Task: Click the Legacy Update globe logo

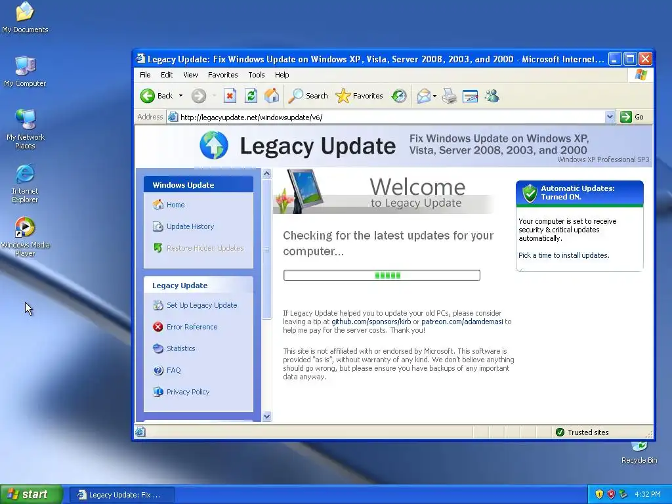Action: pos(214,145)
